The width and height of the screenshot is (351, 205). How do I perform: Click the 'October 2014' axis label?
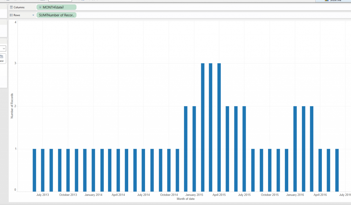169,195
